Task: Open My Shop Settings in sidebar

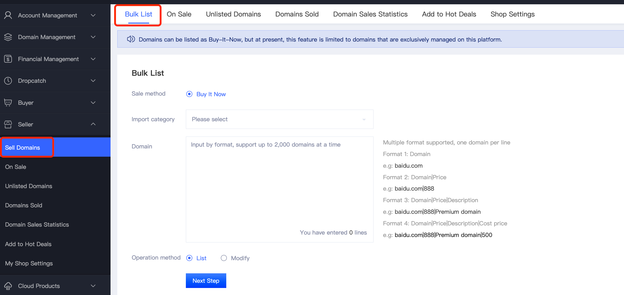Action: point(29,263)
